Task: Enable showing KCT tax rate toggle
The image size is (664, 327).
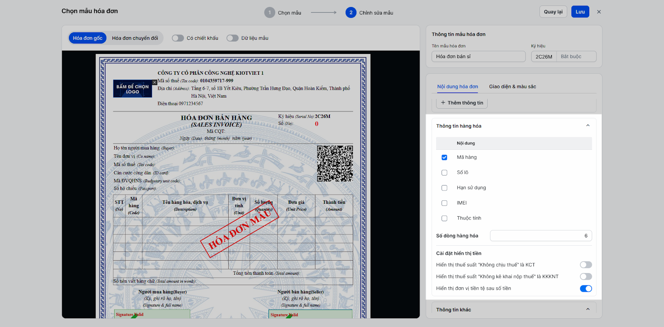Action: pos(586,265)
